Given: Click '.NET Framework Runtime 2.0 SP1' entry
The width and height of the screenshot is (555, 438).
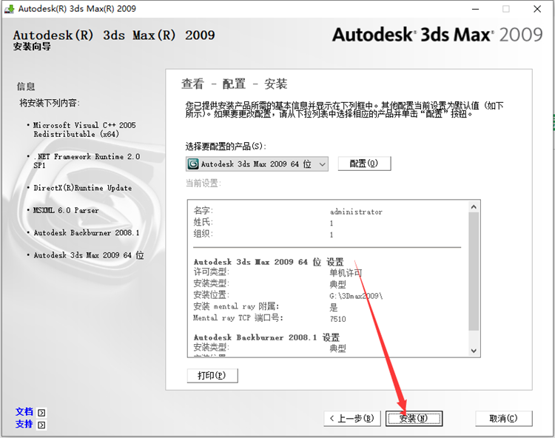Looking at the screenshot, I should point(87,161).
